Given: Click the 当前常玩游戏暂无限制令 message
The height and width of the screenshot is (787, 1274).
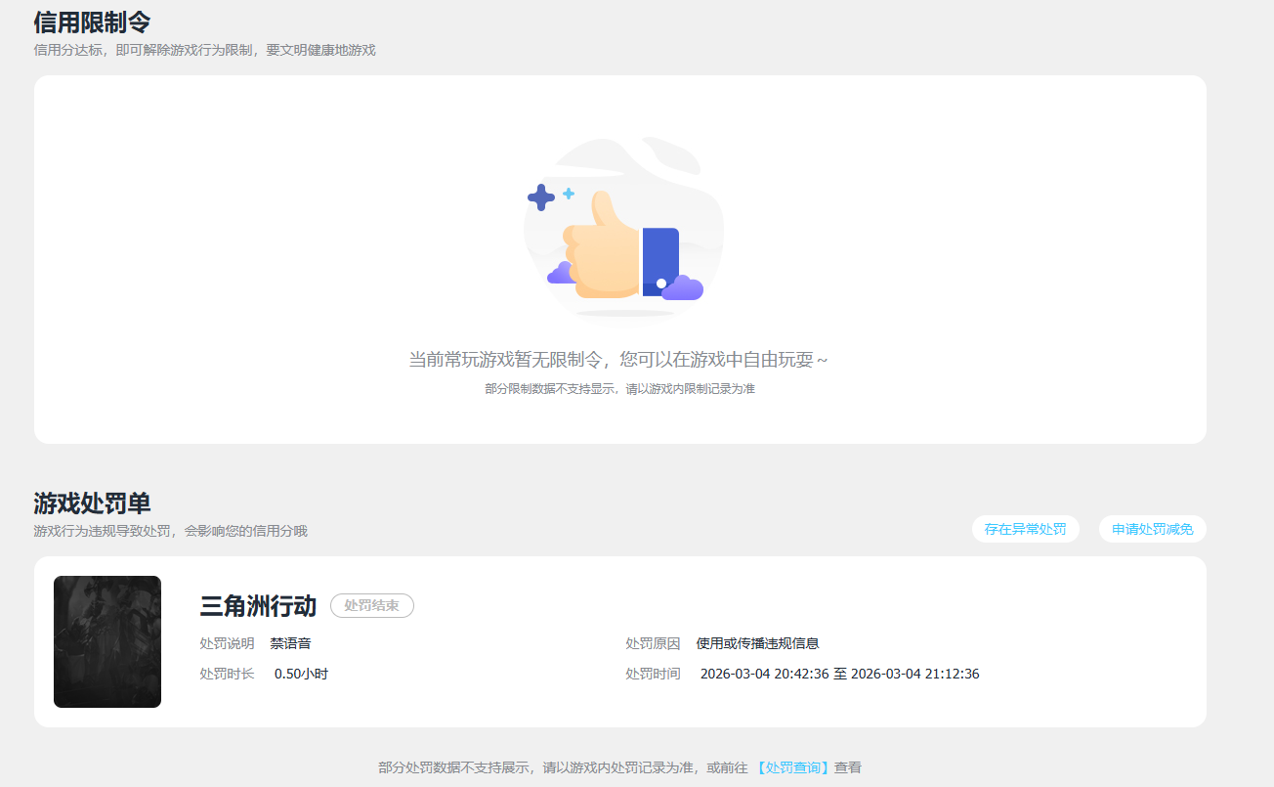Looking at the screenshot, I should point(618,360).
